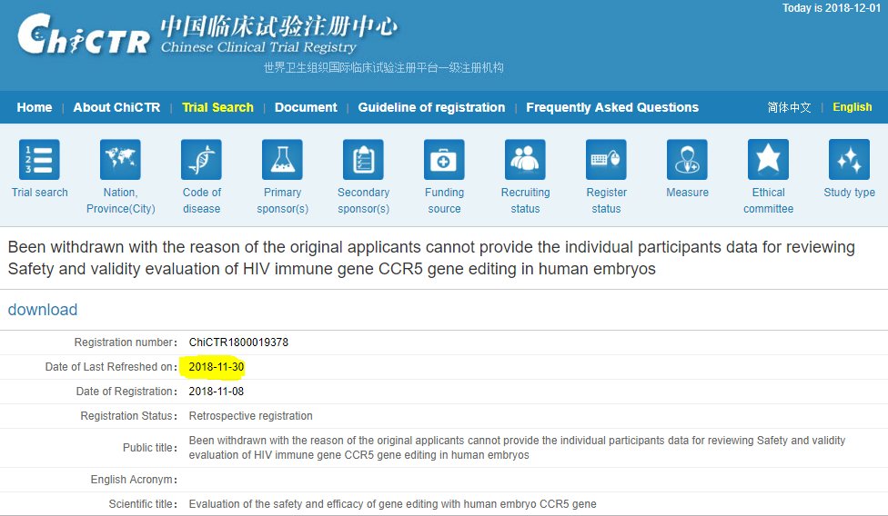Open the Nation, Province(City) world map icon

(120, 159)
